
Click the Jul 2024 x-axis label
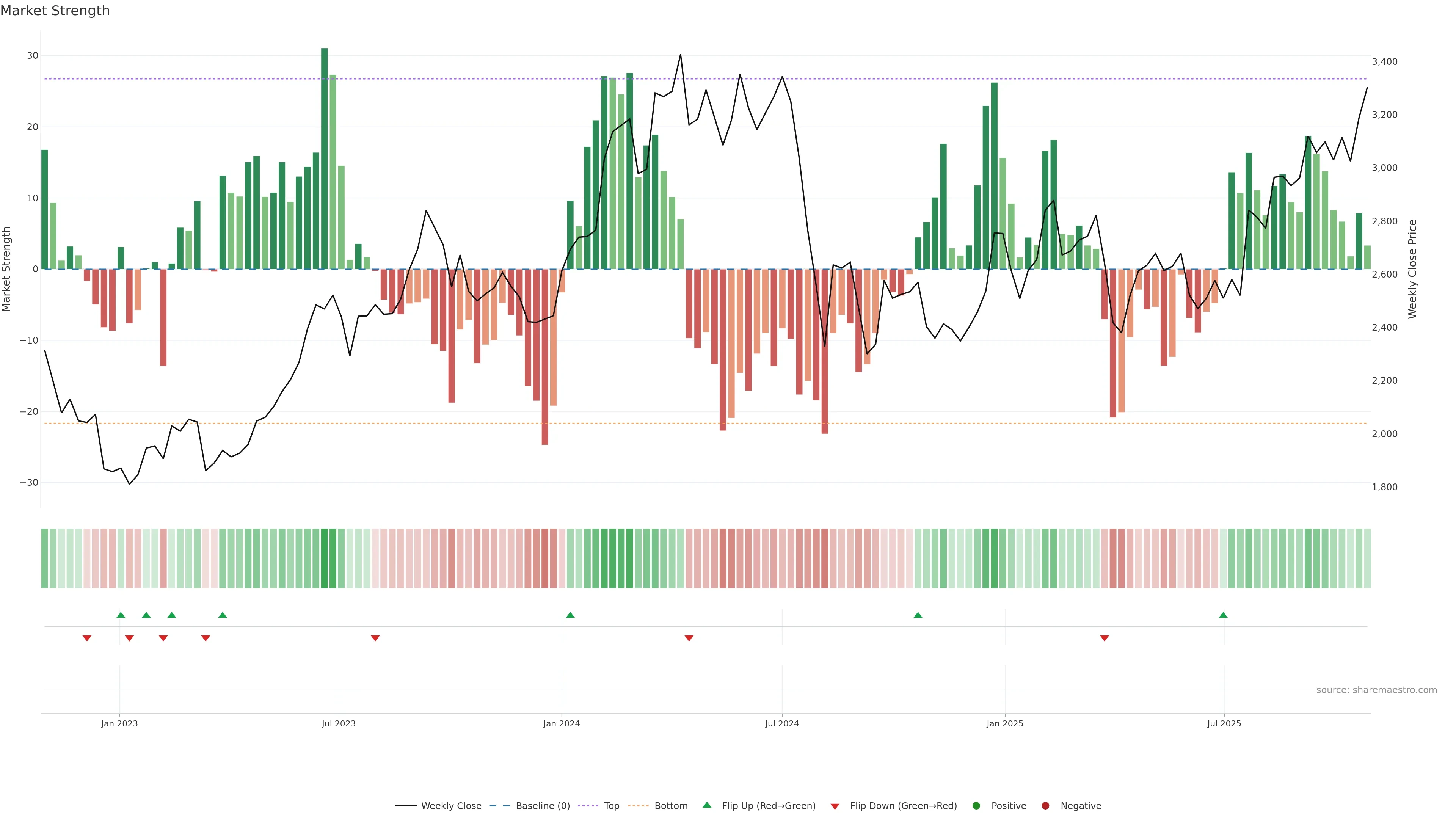[782, 723]
